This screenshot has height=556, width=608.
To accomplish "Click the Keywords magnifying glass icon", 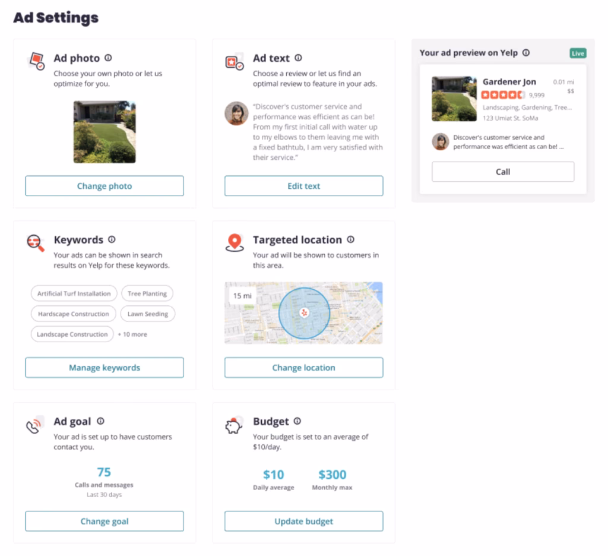I will (36, 242).
